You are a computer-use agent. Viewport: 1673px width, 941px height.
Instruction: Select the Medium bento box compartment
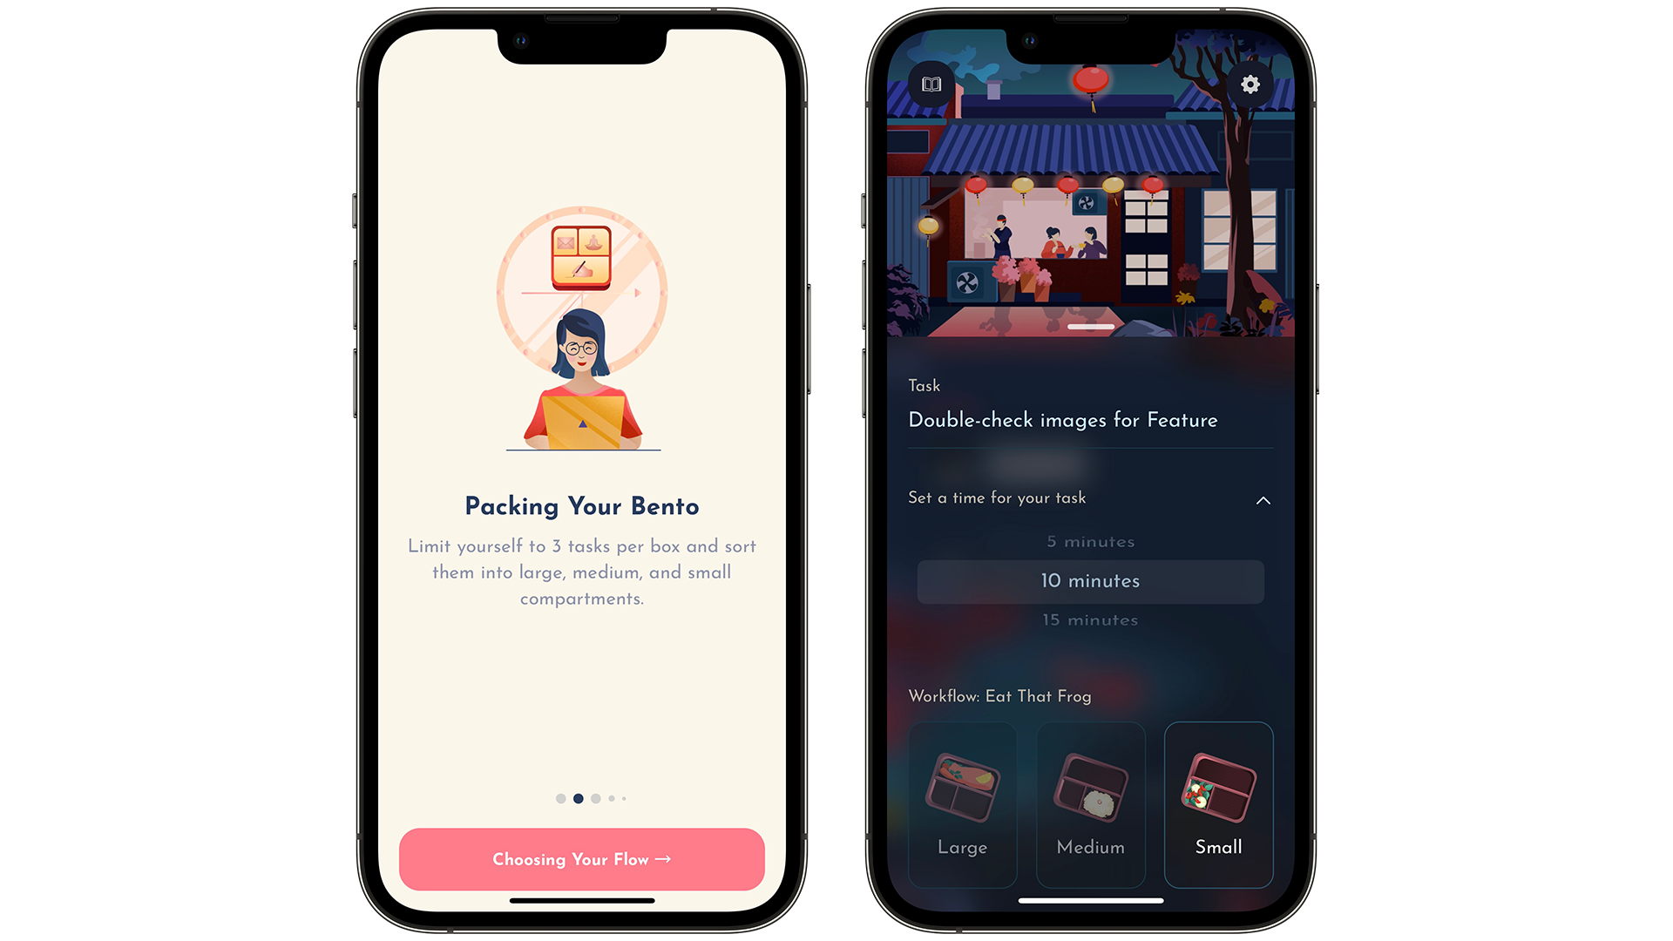click(x=1089, y=804)
